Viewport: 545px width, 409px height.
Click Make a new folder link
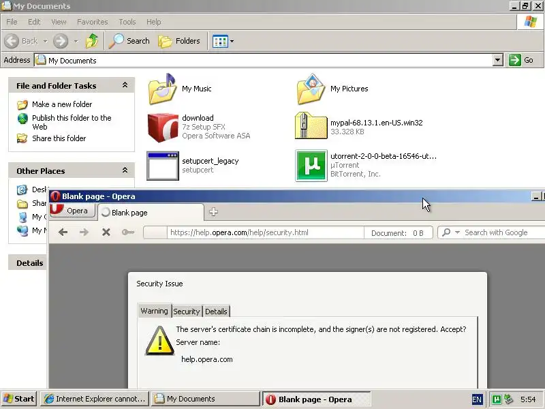62,104
